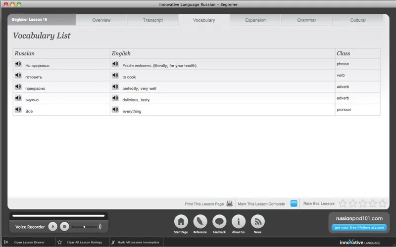Play English audio for 'delicious, tasty'
The image size is (396, 247).
tap(115, 98)
